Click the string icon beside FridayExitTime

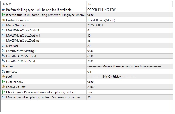point(3,87)
